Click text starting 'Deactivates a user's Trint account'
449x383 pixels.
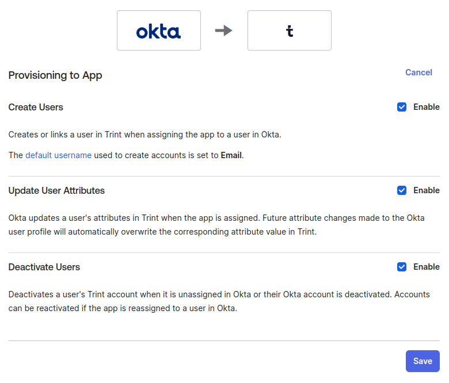click(x=219, y=301)
